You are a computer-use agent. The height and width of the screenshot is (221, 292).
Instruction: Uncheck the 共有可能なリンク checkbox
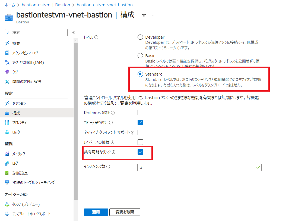140,152
